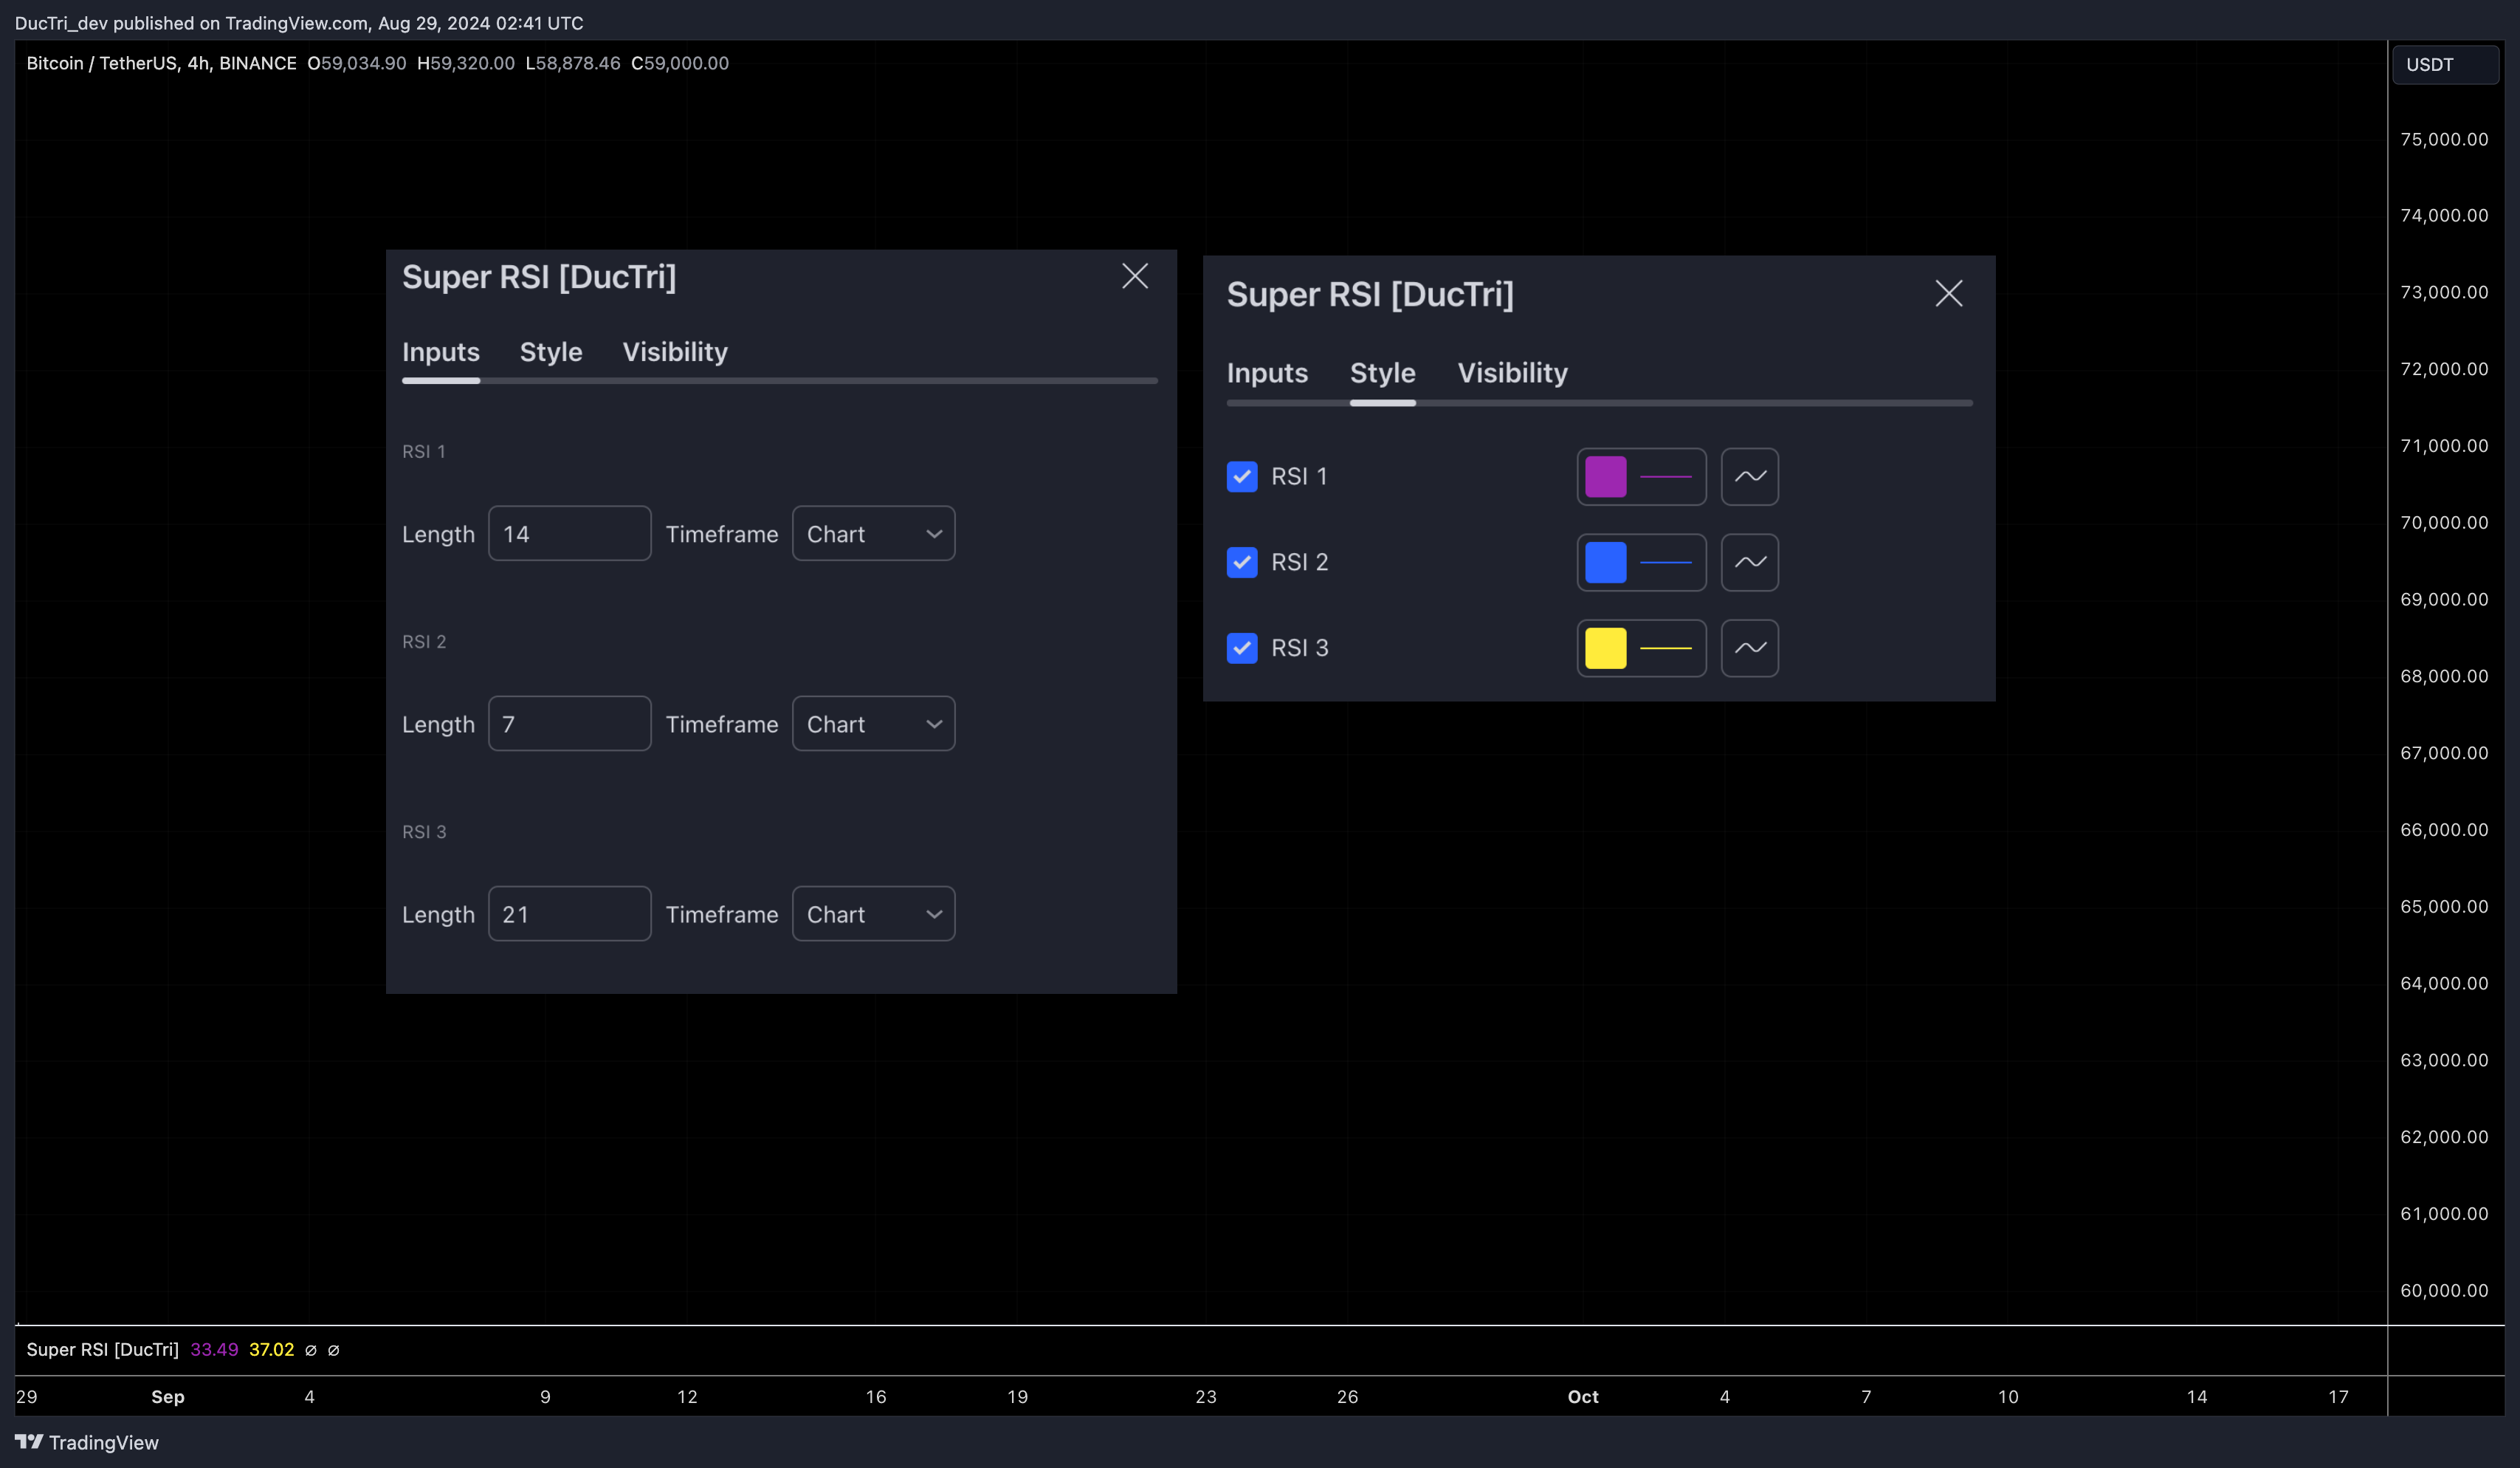Viewport: 2520px width, 1468px height.
Task: Click RSI 2 Length field showing 7
Action: [569, 724]
